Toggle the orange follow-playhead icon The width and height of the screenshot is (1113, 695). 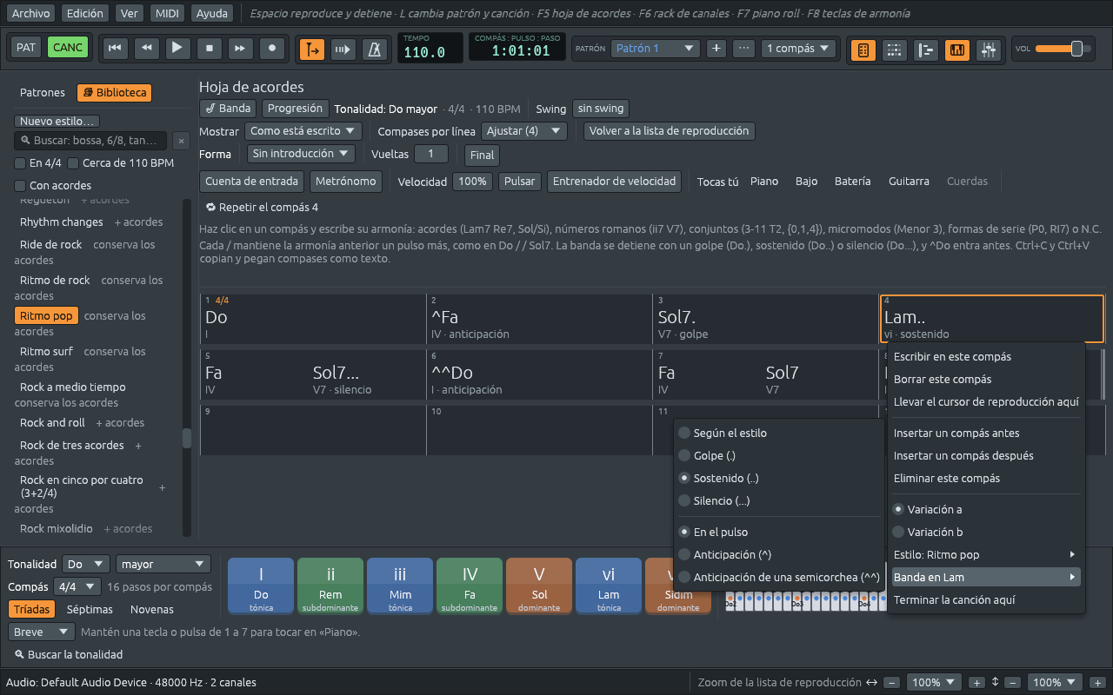[312, 50]
